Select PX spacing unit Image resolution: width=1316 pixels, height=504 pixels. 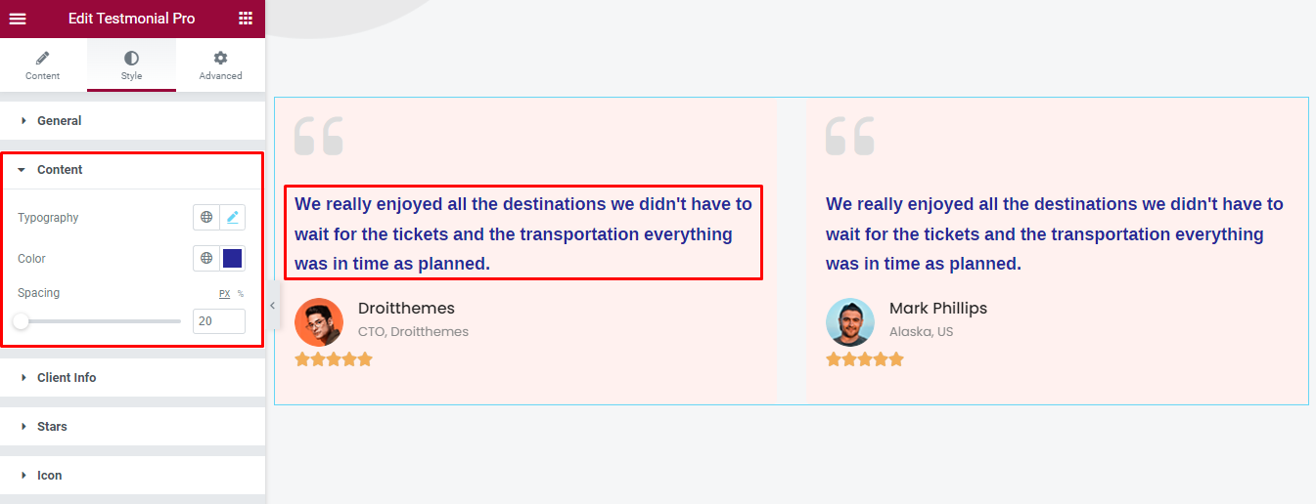[x=224, y=293]
